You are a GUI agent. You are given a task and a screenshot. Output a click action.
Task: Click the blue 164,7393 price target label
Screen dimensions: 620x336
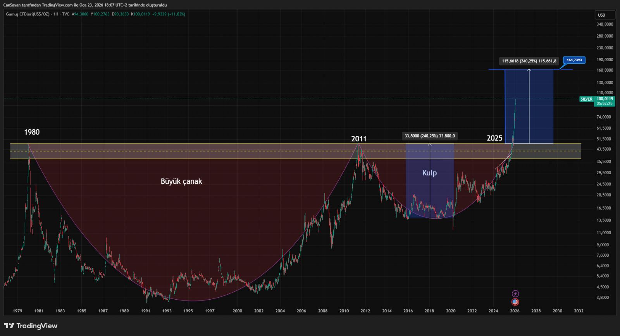coord(574,60)
